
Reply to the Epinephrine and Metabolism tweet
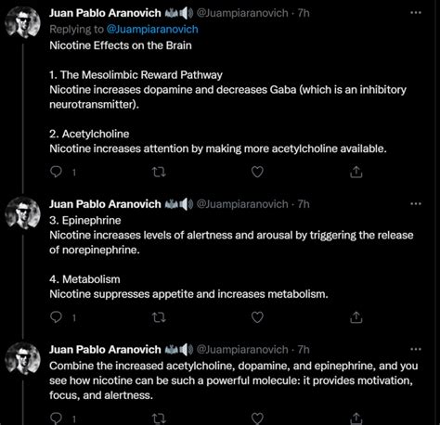click(x=56, y=317)
